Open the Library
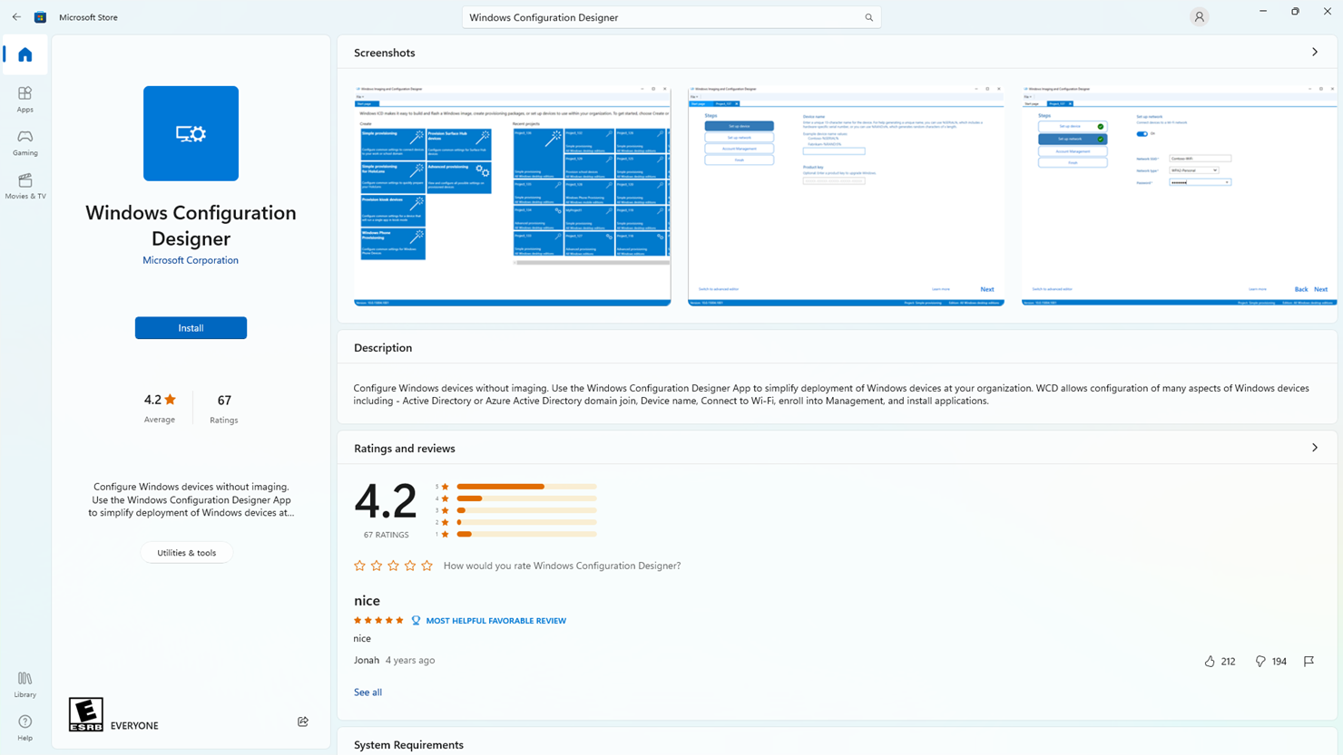The image size is (1343, 755). (25, 684)
